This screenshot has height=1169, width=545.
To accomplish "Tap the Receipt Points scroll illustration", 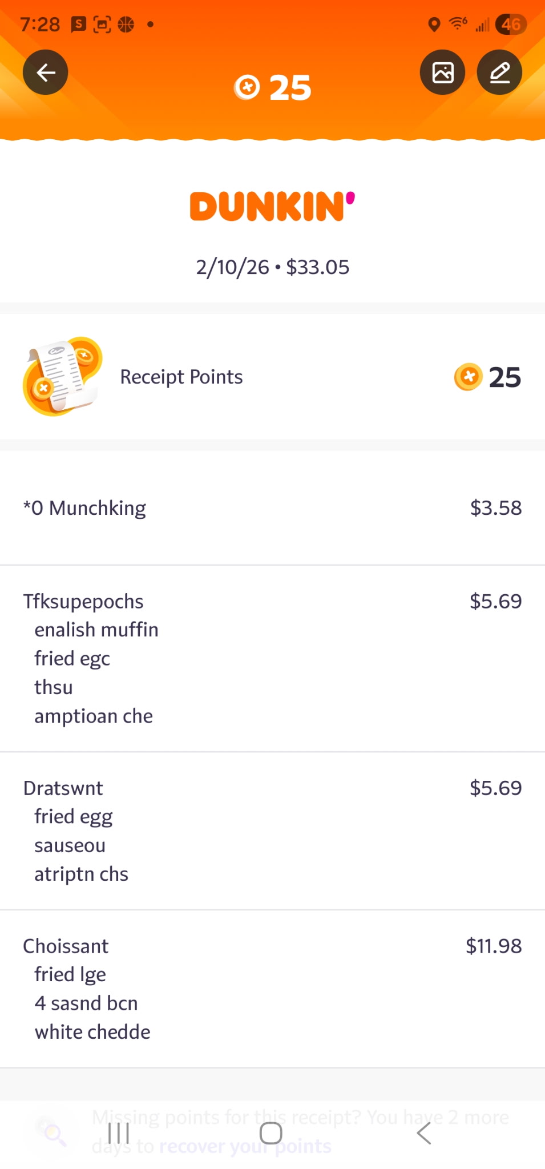I will [x=62, y=376].
